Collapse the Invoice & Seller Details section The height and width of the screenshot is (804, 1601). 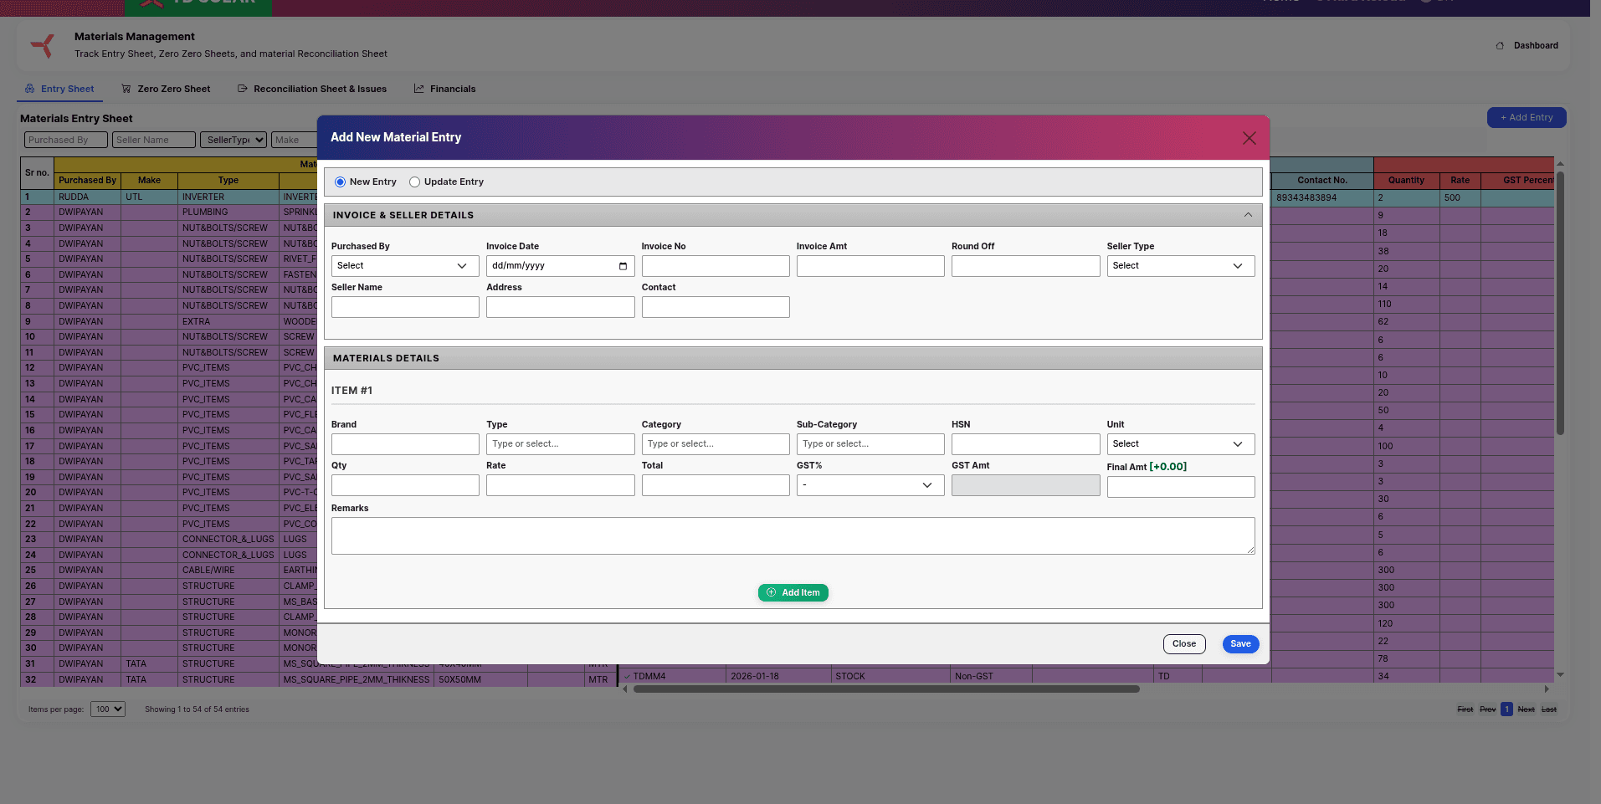click(1248, 215)
